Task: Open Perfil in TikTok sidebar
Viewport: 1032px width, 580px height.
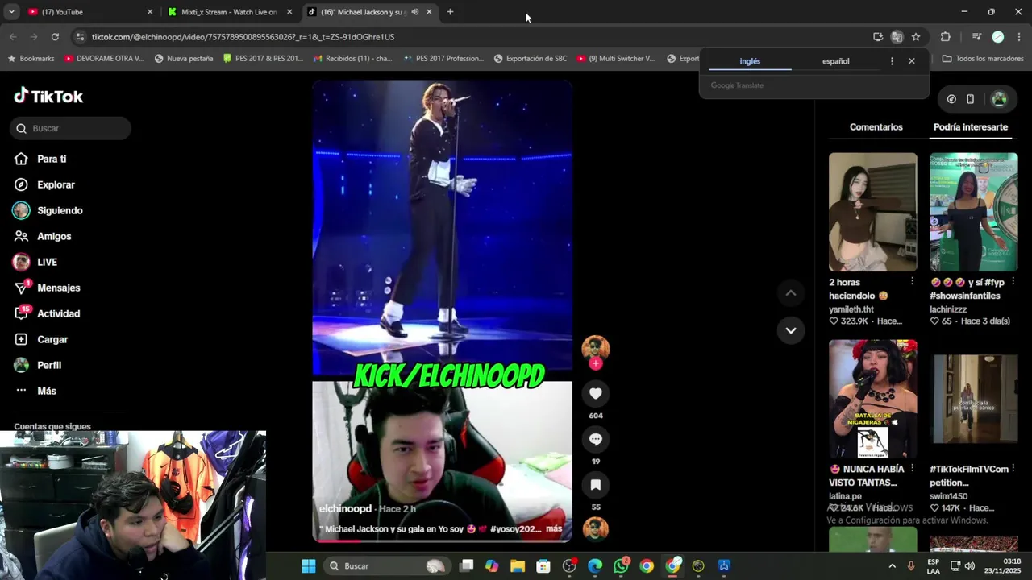Action: pos(48,365)
